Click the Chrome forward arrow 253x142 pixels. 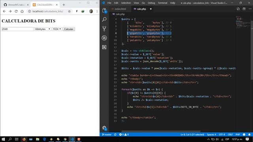10,11
